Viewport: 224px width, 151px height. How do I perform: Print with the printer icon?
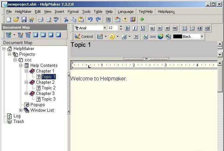[41, 19]
